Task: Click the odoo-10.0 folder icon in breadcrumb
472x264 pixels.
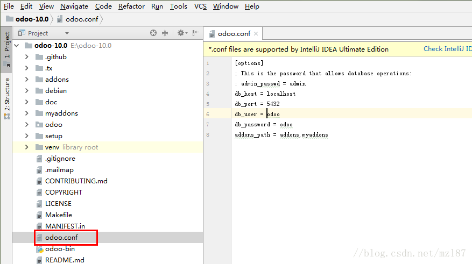Action: tap(10, 19)
